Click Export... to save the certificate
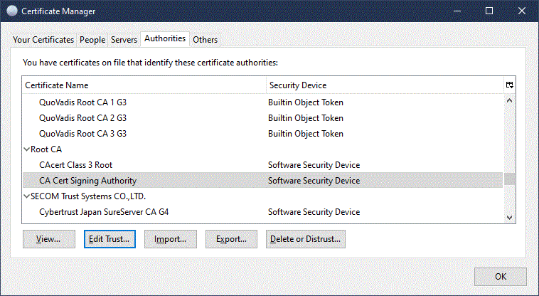This screenshot has height=296, width=539. pos(231,239)
